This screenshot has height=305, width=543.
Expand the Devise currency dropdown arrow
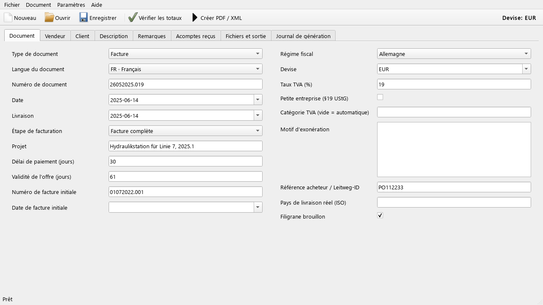(526, 69)
